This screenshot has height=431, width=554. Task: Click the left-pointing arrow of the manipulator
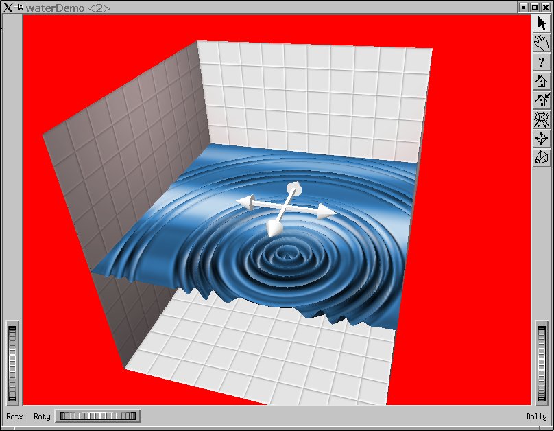pos(245,202)
